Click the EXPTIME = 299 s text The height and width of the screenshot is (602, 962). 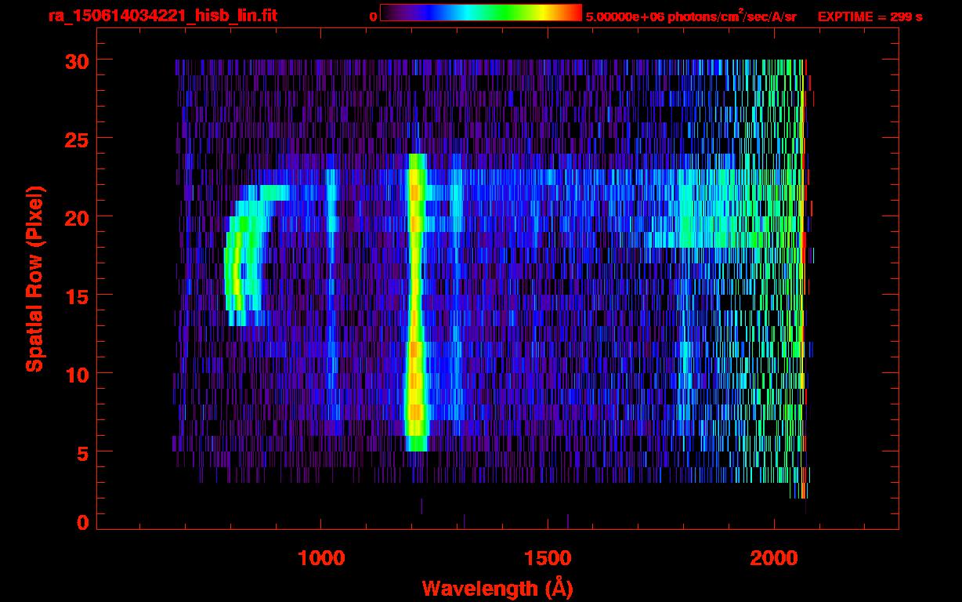point(870,16)
